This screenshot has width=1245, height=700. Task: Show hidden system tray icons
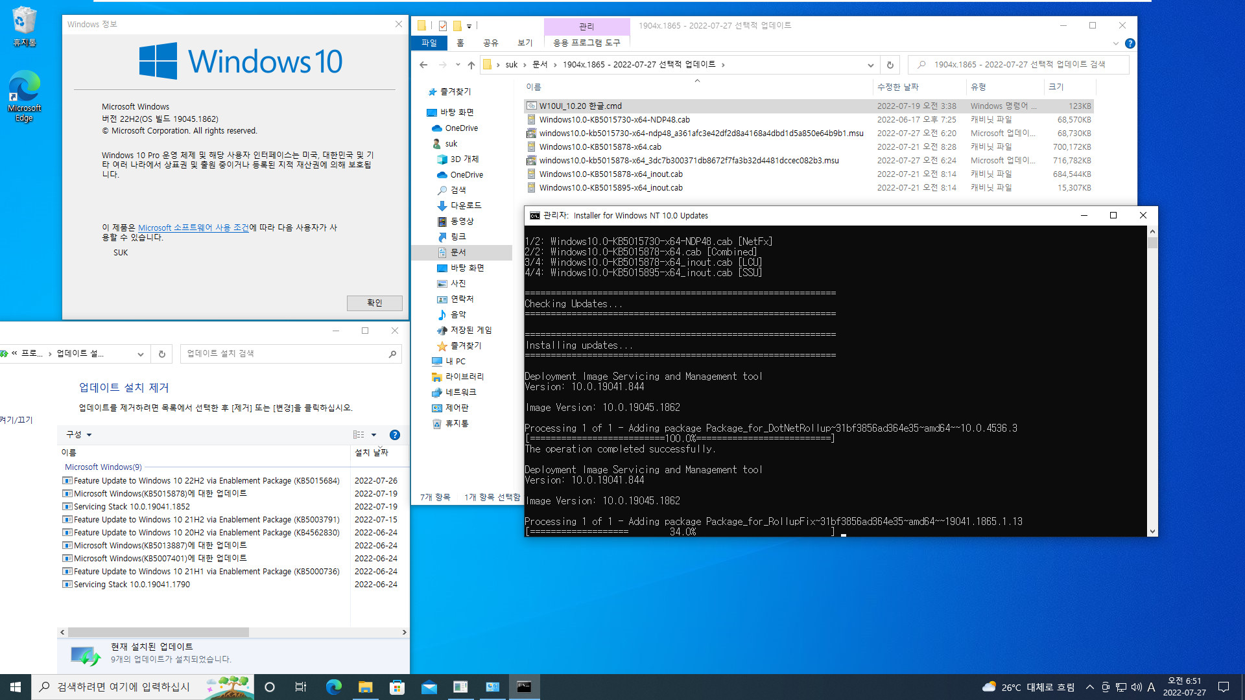coord(1090,687)
